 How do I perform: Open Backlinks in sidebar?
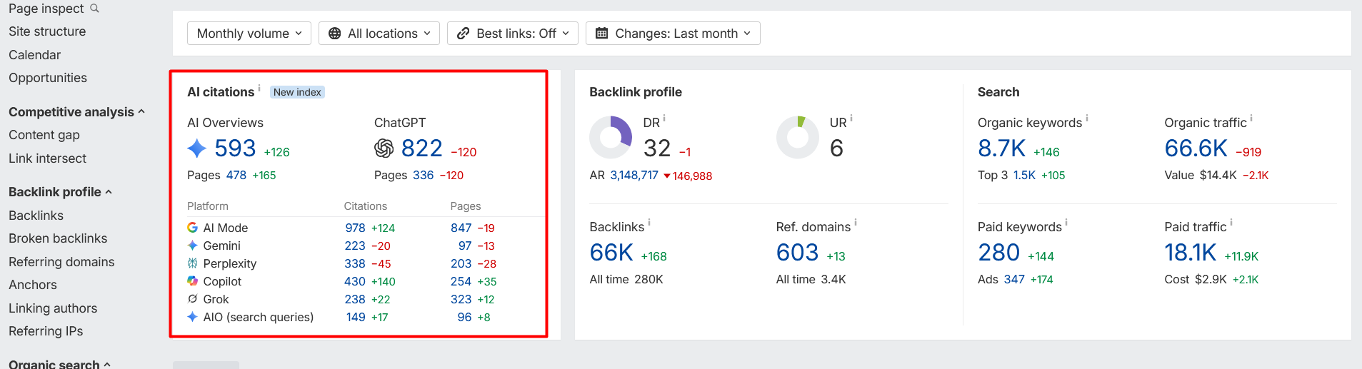point(36,216)
